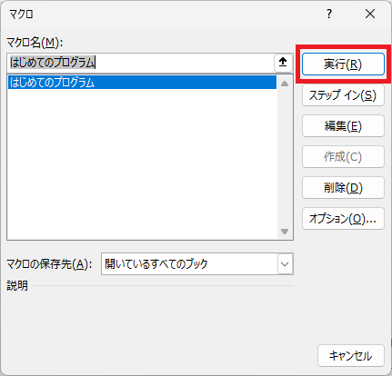Click the マクロ名 input field
Screen dimensions: 392x376
[140, 63]
